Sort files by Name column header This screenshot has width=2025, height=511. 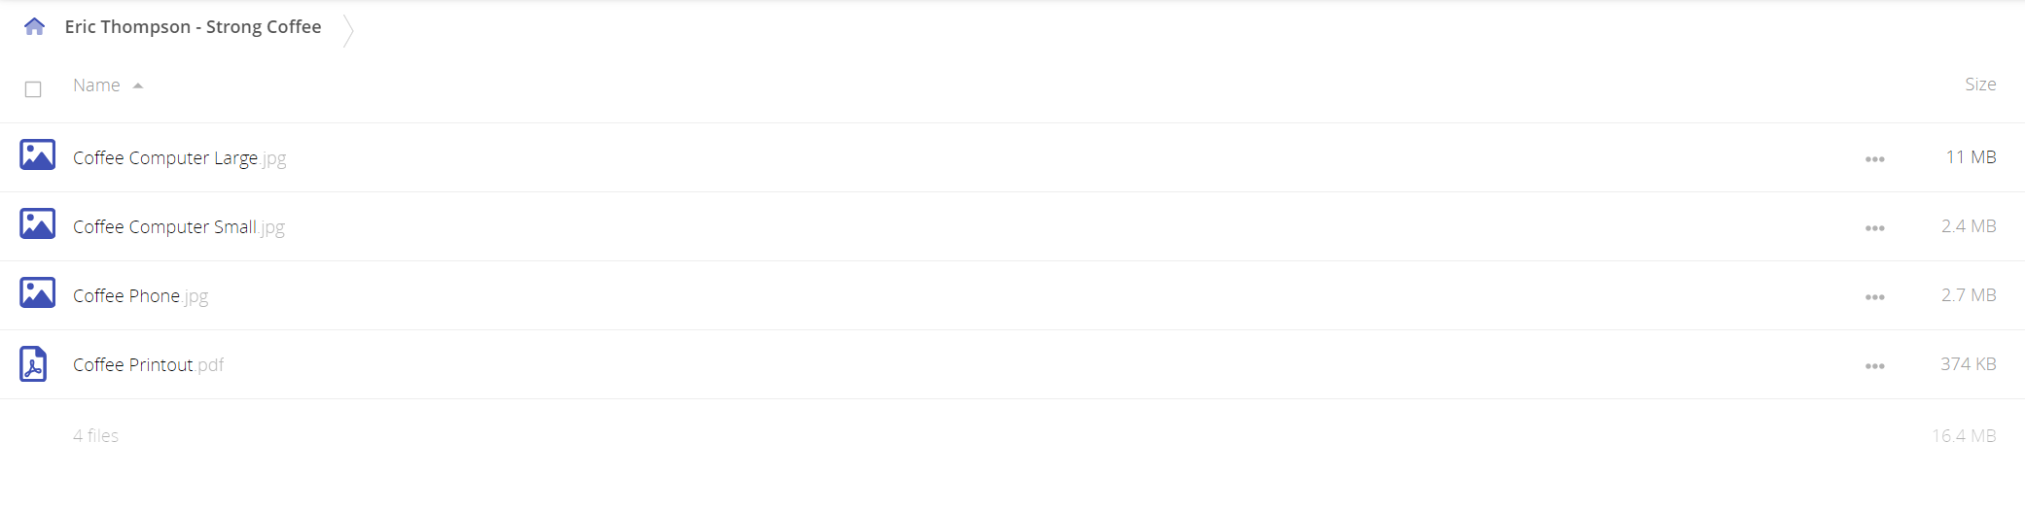[96, 85]
